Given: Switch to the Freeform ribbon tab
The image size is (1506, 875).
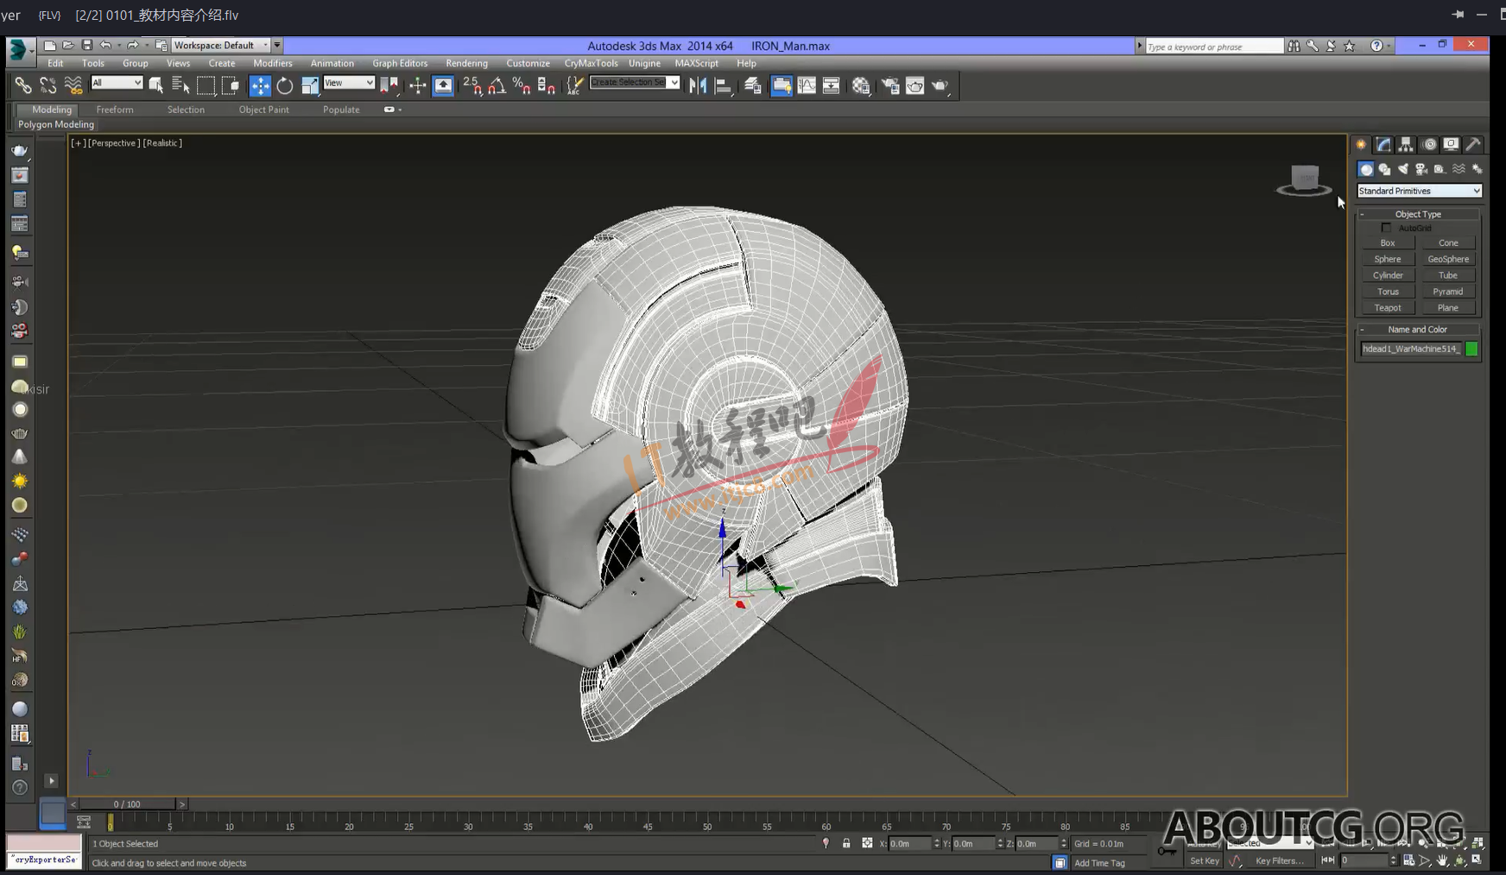Looking at the screenshot, I should [115, 110].
